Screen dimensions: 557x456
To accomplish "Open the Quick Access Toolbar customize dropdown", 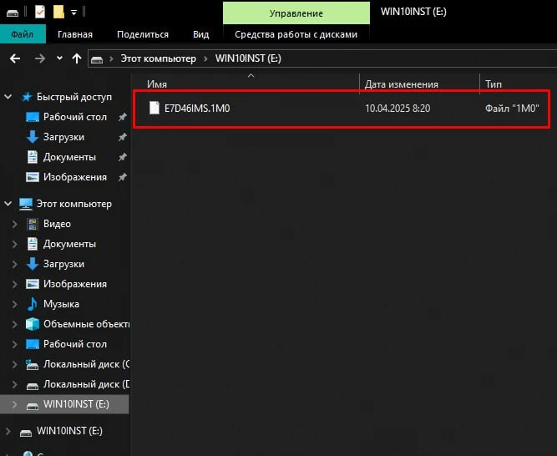I will pos(74,13).
